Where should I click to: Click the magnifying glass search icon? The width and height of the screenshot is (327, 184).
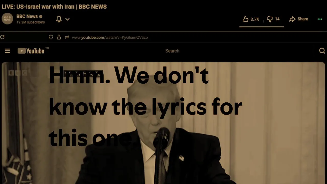[x=322, y=51]
